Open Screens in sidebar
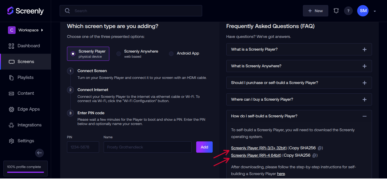The height and width of the screenshot is (179, 387). point(25,62)
